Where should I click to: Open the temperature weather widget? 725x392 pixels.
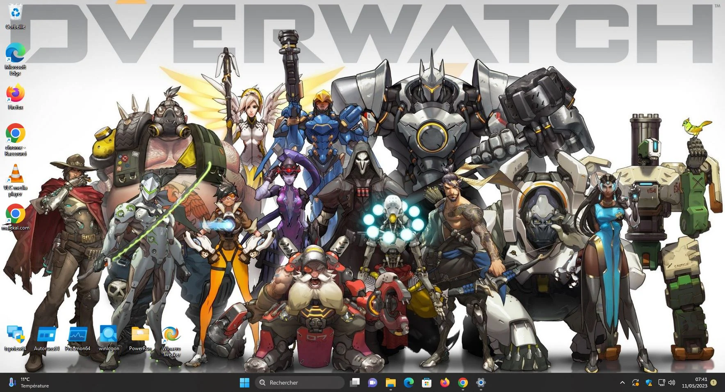29,383
